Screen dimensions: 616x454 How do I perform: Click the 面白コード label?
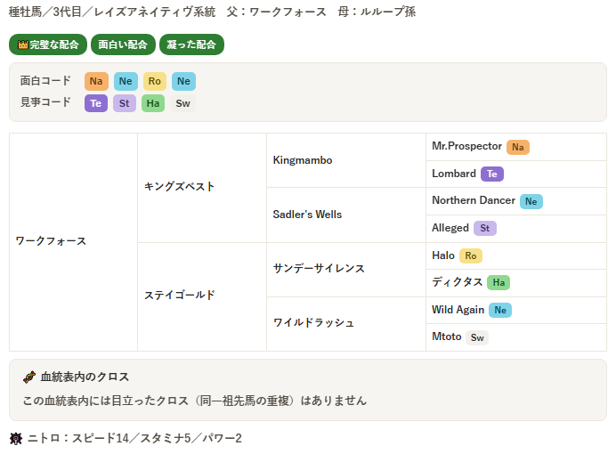click(x=45, y=81)
